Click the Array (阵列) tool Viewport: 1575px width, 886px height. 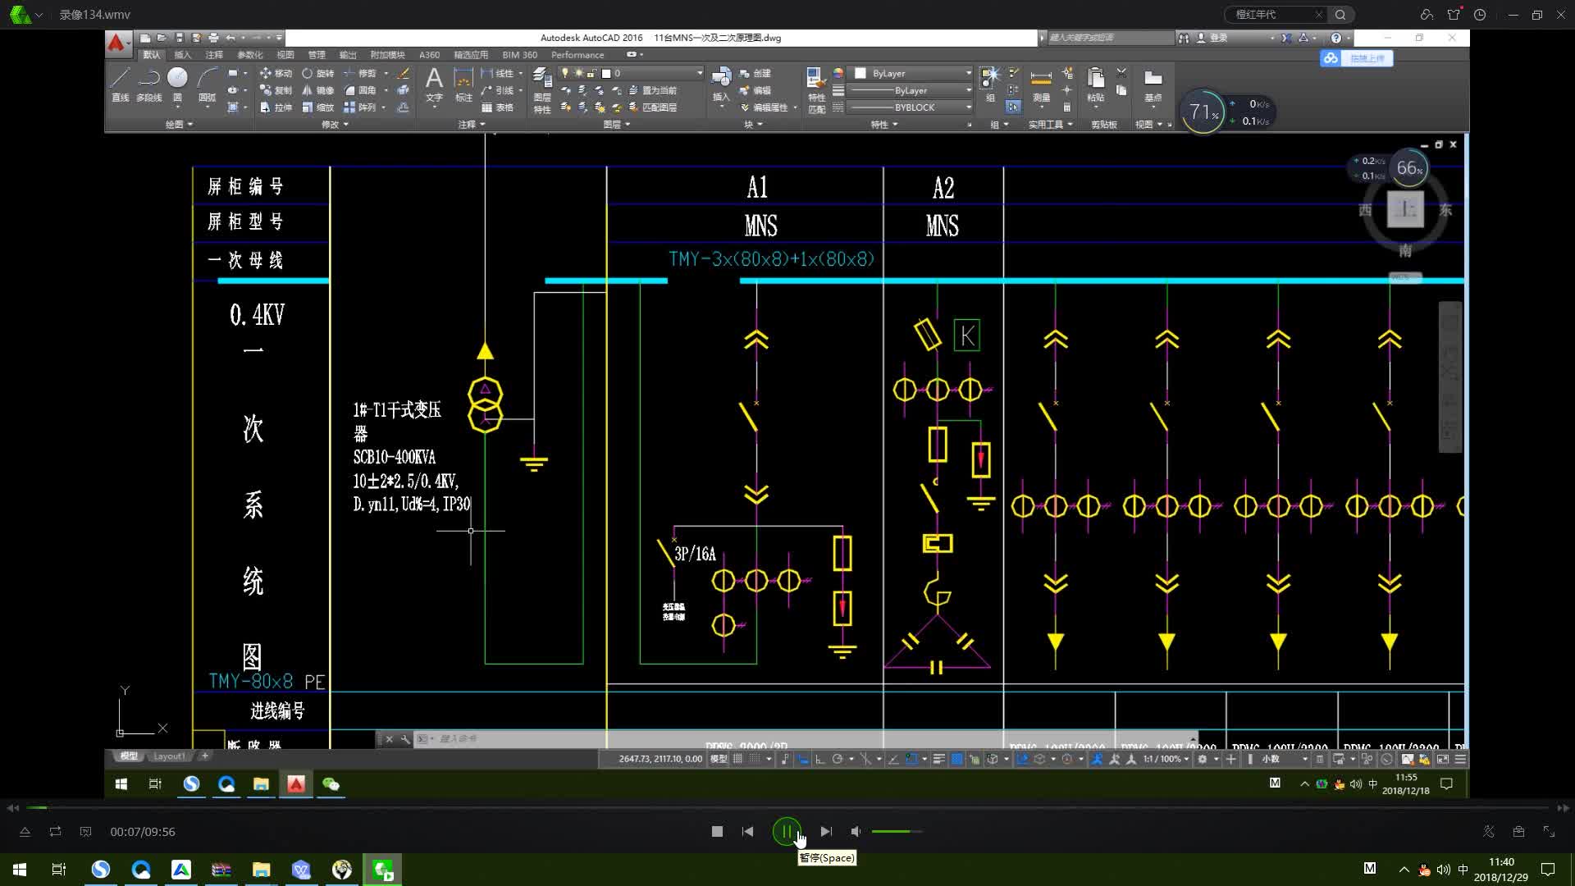[x=360, y=107]
